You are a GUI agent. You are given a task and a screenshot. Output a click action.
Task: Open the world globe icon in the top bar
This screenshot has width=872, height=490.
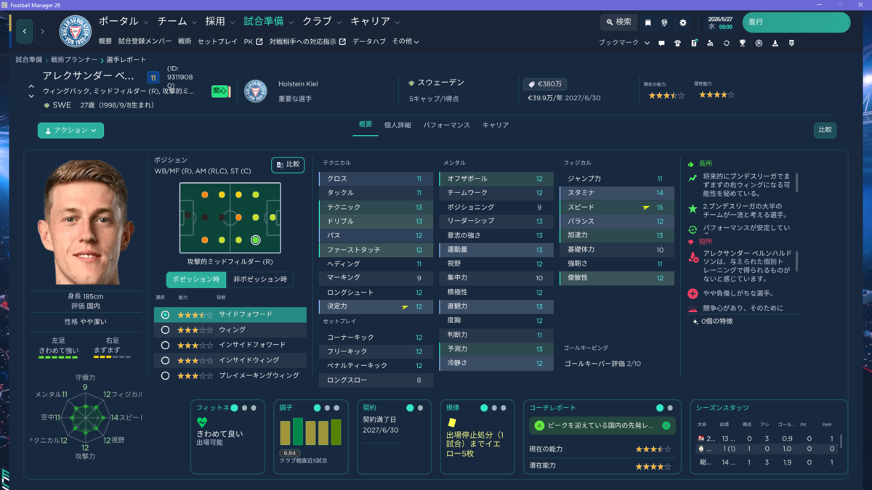(664, 23)
